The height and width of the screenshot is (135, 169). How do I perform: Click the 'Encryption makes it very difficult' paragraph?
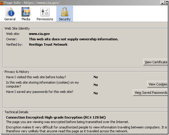86,129
